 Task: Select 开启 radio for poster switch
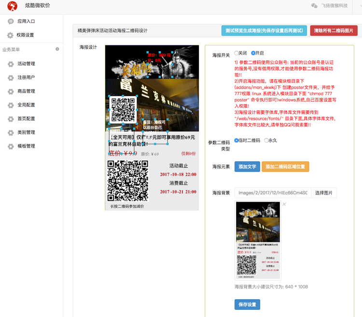(253, 53)
